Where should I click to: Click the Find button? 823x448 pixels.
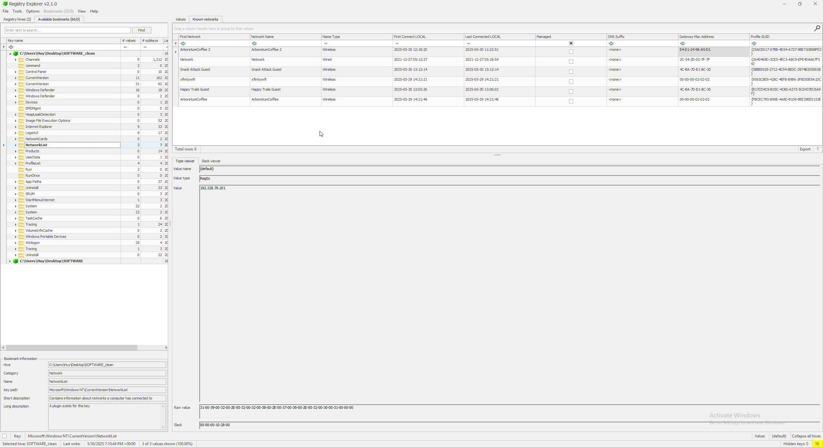coord(141,30)
